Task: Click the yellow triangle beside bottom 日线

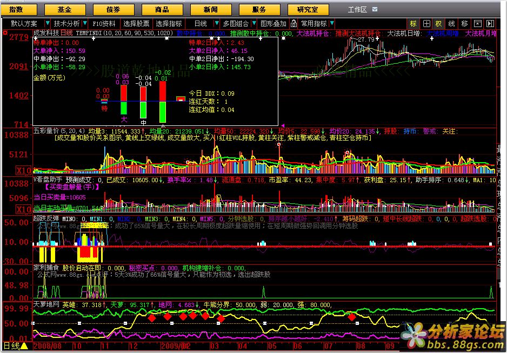Action: pyautogui.click(x=24, y=346)
